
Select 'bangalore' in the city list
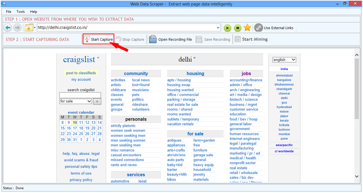pyautogui.click(x=284, y=80)
